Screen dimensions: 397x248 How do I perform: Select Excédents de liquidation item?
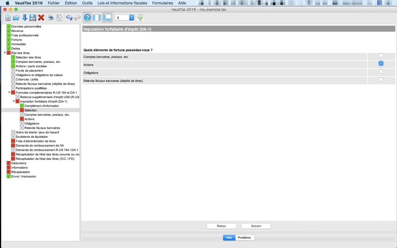(x=32, y=137)
